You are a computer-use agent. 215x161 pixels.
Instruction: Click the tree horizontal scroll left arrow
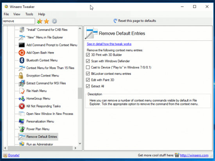(x=5, y=148)
